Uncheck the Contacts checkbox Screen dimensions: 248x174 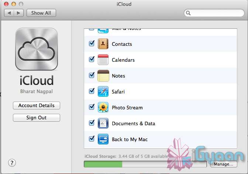click(x=92, y=44)
